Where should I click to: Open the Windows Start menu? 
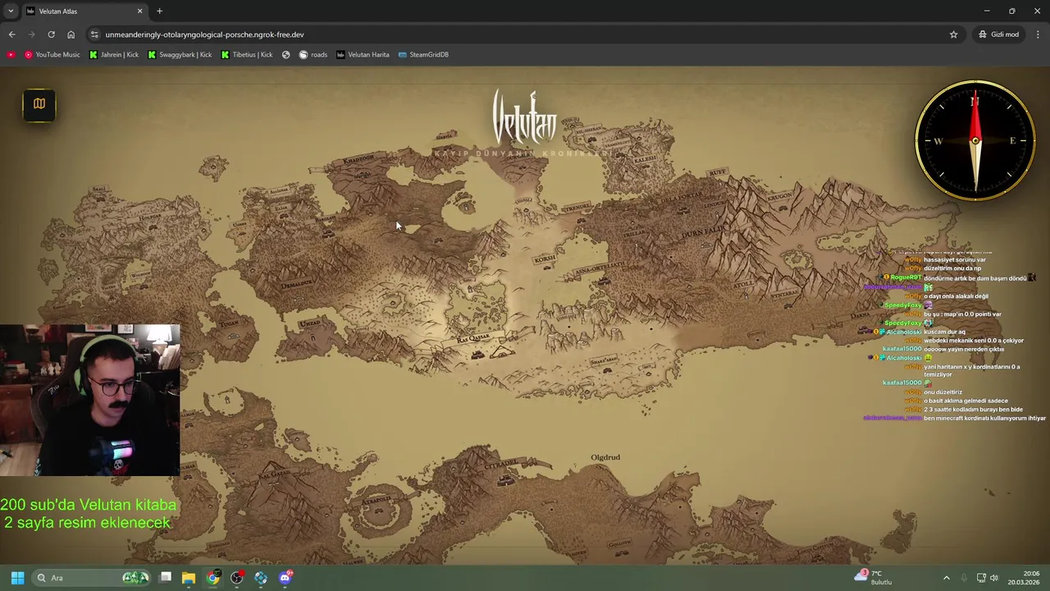[x=17, y=578]
